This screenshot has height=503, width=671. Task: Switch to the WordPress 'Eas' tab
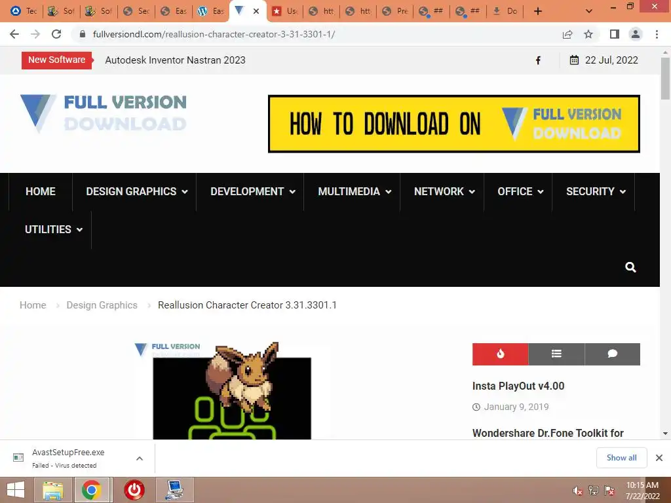click(x=211, y=11)
